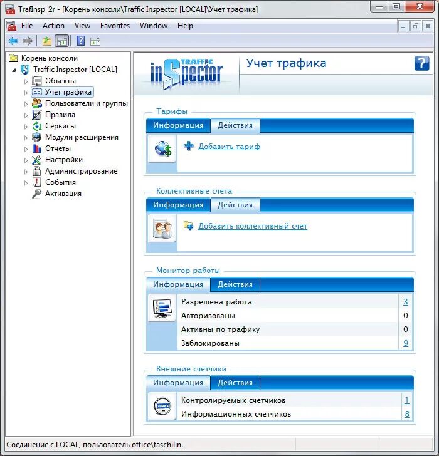Image resolution: width=439 pixels, height=456 pixels.
Task: Click the Traffic Inspector logo
Action: 186,73
